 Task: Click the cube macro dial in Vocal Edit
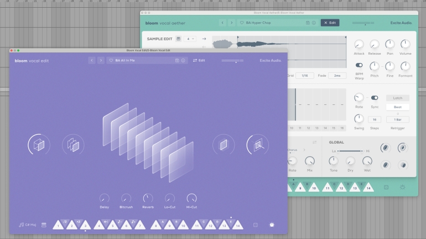point(39,145)
